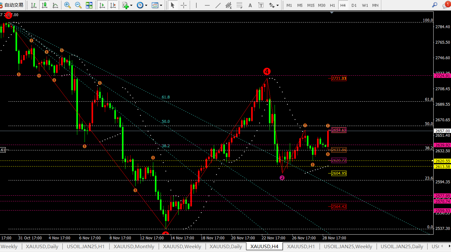
Task: Select the 2564.42 red price label
Action: [339, 206]
